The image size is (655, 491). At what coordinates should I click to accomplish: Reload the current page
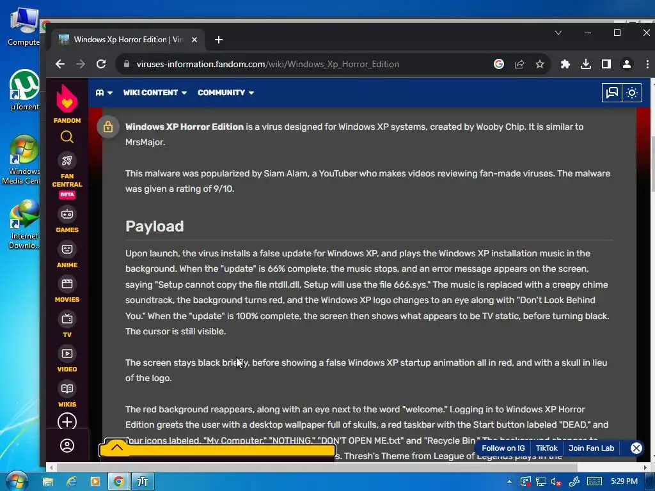(101, 64)
